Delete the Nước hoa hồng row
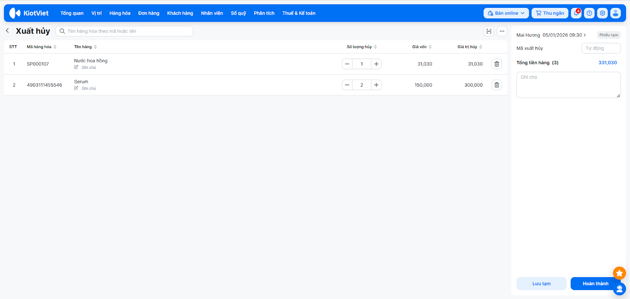630x299 pixels. click(x=497, y=64)
